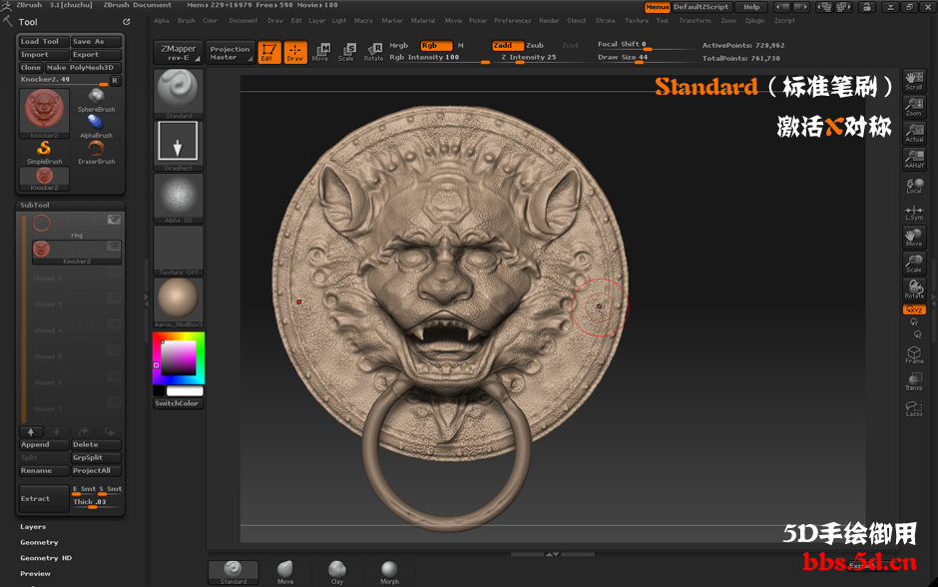Toggle the Mrgb paint mode
Screen dimensions: 938x587
398,46
